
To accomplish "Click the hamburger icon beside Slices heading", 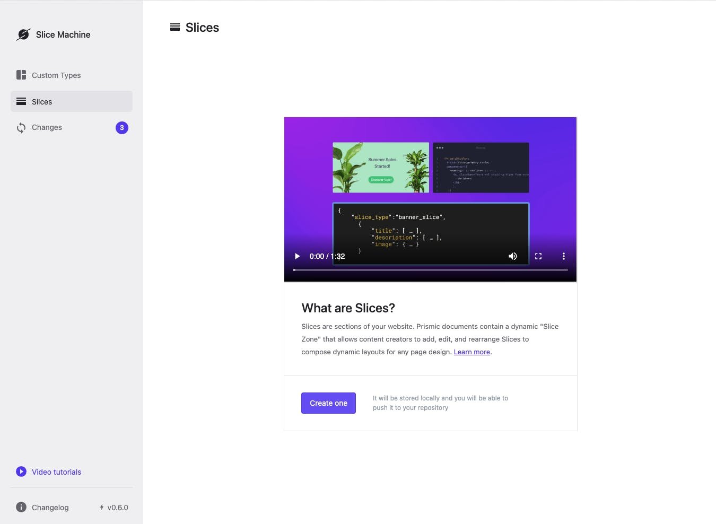I will tap(175, 27).
